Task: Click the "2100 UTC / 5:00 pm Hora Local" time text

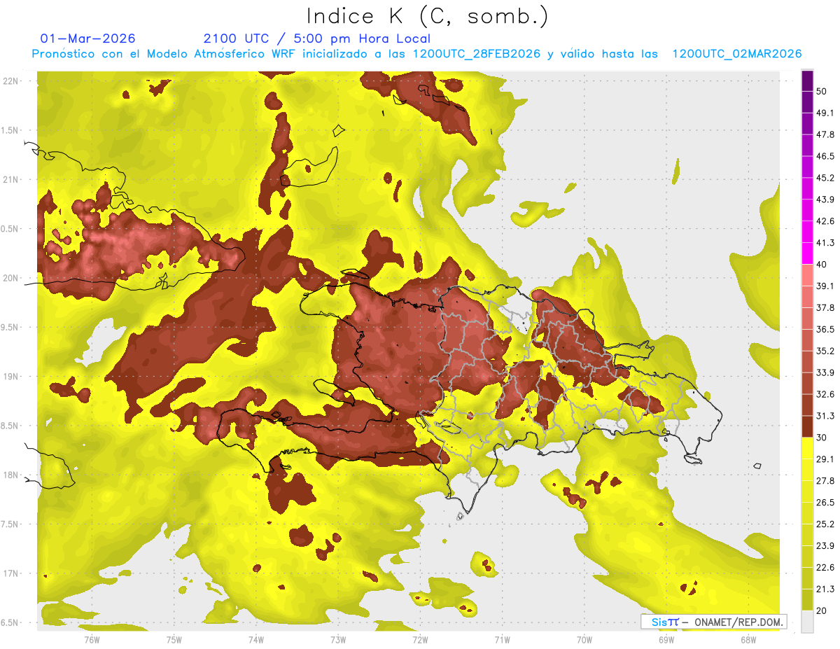Action: (x=316, y=39)
